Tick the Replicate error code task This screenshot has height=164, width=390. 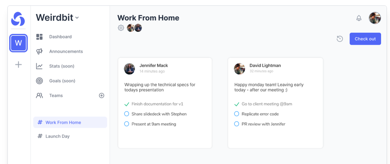tap(237, 114)
